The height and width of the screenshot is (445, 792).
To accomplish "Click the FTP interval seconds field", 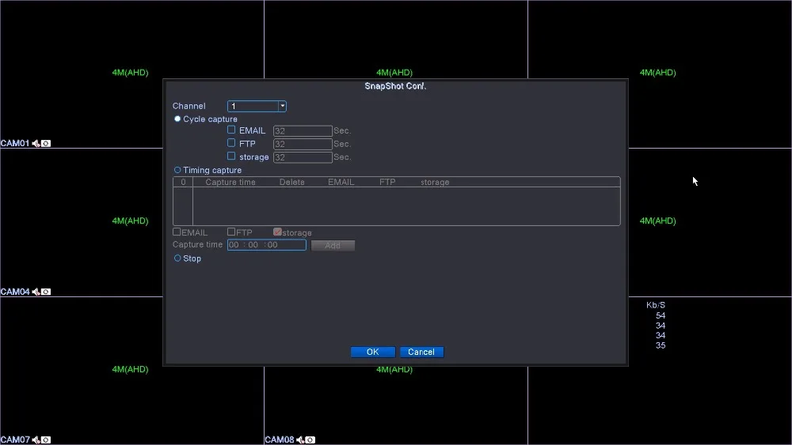I will [x=303, y=144].
